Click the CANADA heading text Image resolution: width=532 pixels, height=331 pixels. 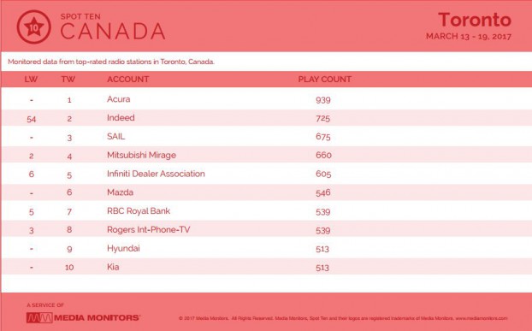coord(113,32)
